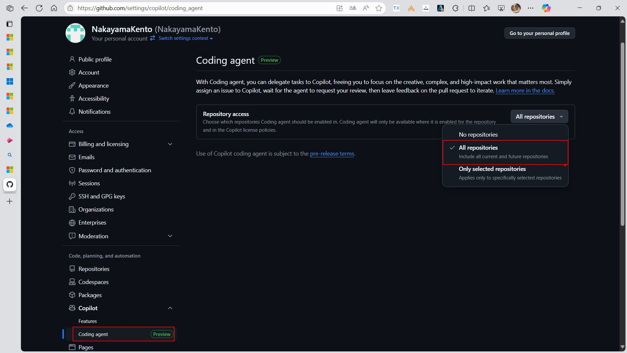This screenshot has width=627, height=353.
Task: Open the OneDrive cloud sidebar tab
Action: [x=10, y=126]
